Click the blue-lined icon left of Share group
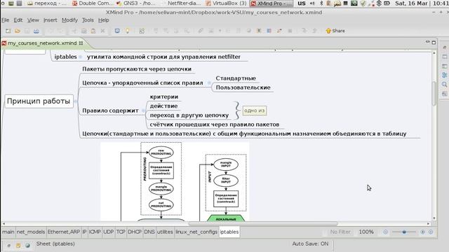This screenshot has height=252, width=449. (x=269, y=31)
